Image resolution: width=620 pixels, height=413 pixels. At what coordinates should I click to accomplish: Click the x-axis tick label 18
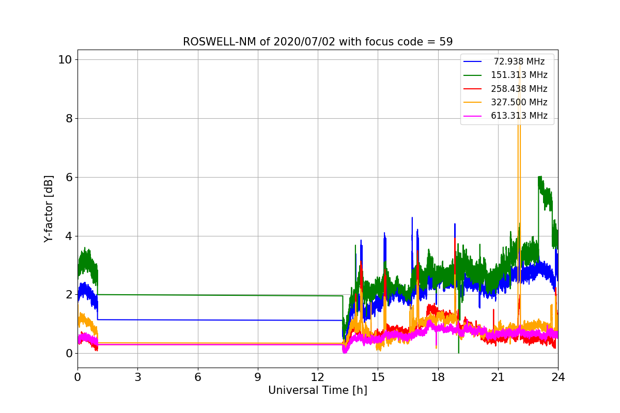click(x=438, y=377)
